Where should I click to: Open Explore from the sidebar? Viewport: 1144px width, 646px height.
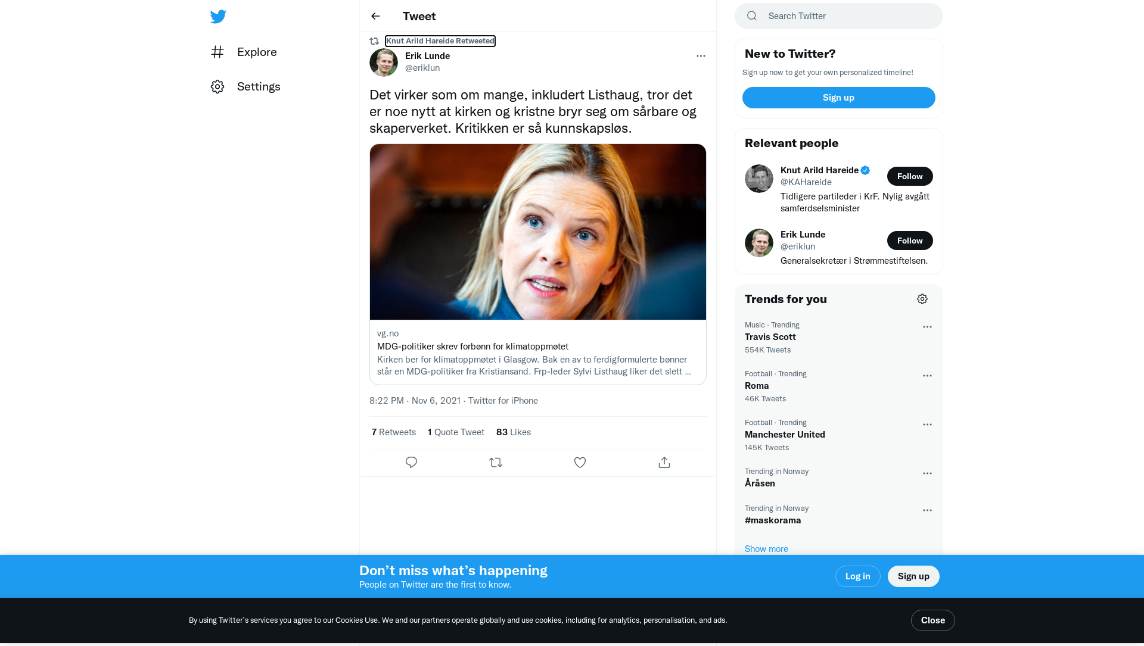244,52
